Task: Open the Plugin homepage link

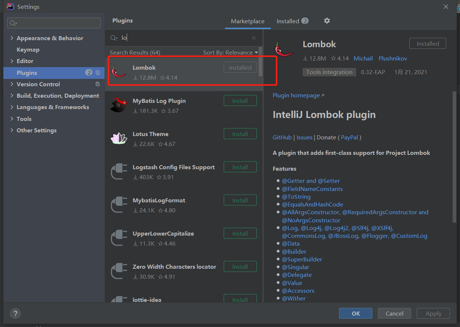Action: (299, 95)
